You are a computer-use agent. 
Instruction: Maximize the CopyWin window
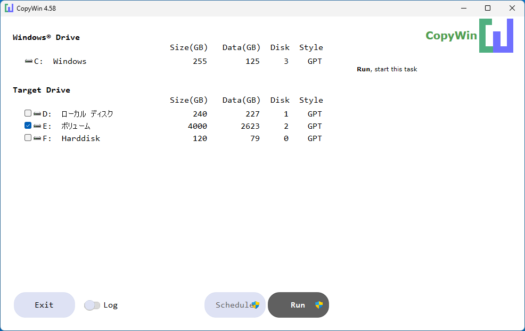pos(488,8)
